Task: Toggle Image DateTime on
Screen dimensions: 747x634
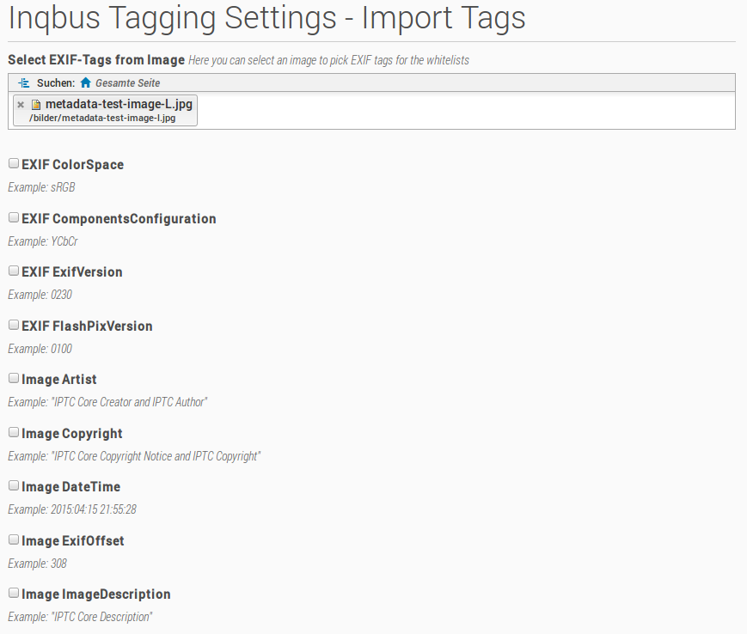Action: pos(13,485)
